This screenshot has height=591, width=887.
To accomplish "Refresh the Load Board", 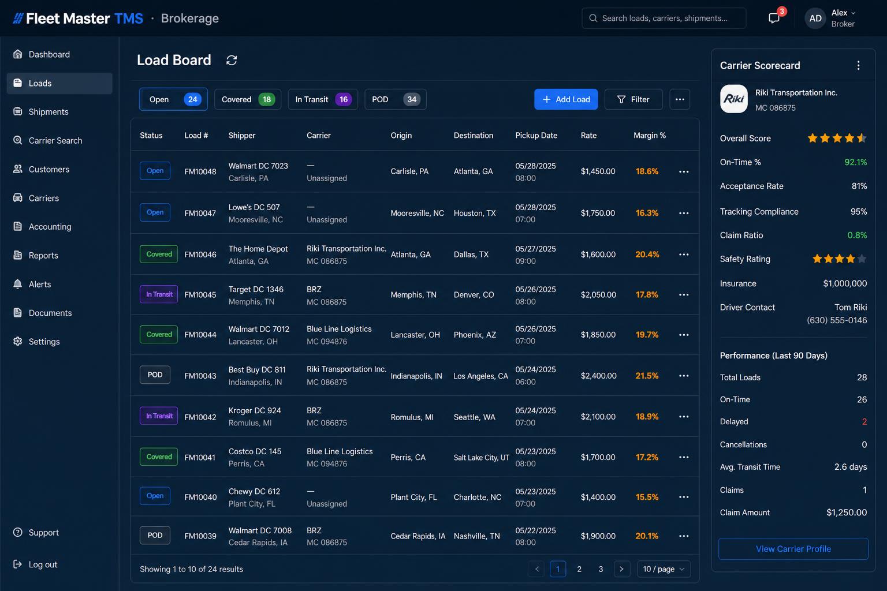I will coord(232,60).
